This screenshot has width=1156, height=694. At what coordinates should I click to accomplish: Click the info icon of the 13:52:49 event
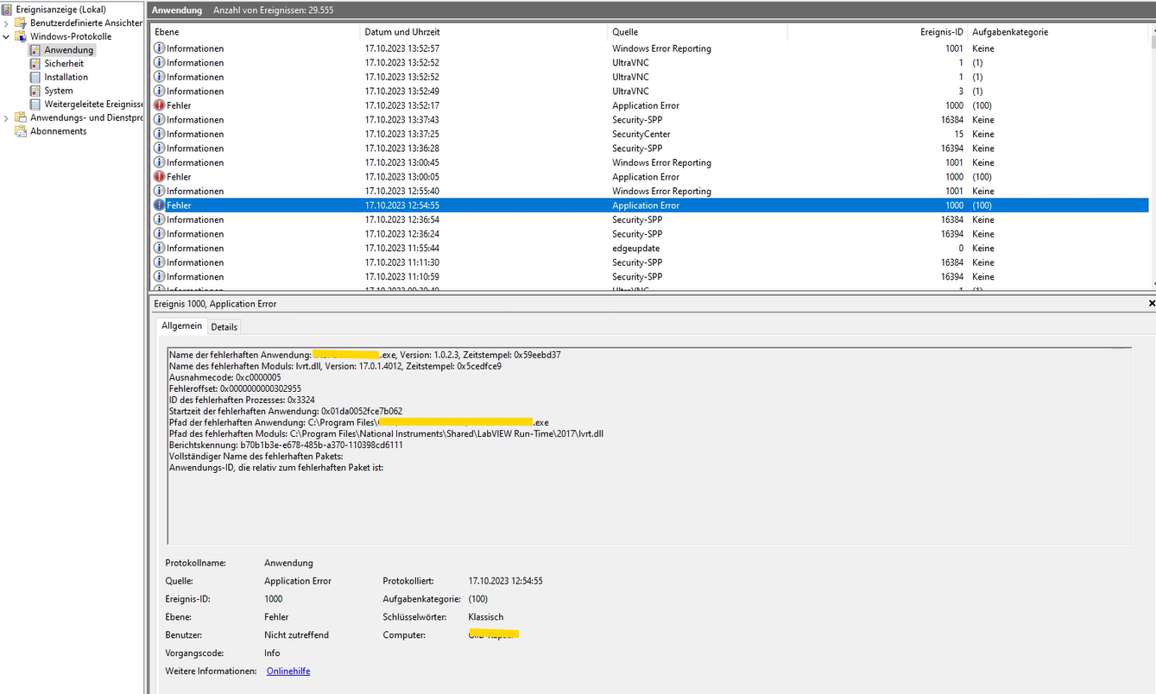(x=159, y=91)
